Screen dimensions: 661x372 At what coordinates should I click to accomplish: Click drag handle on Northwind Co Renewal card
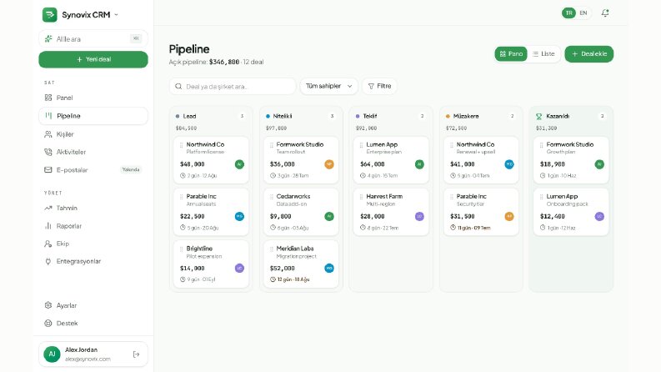(x=452, y=145)
